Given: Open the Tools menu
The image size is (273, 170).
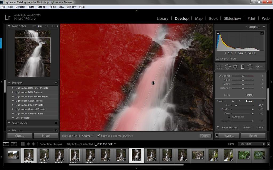Looking at the screenshot, I should click(x=53, y=7).
